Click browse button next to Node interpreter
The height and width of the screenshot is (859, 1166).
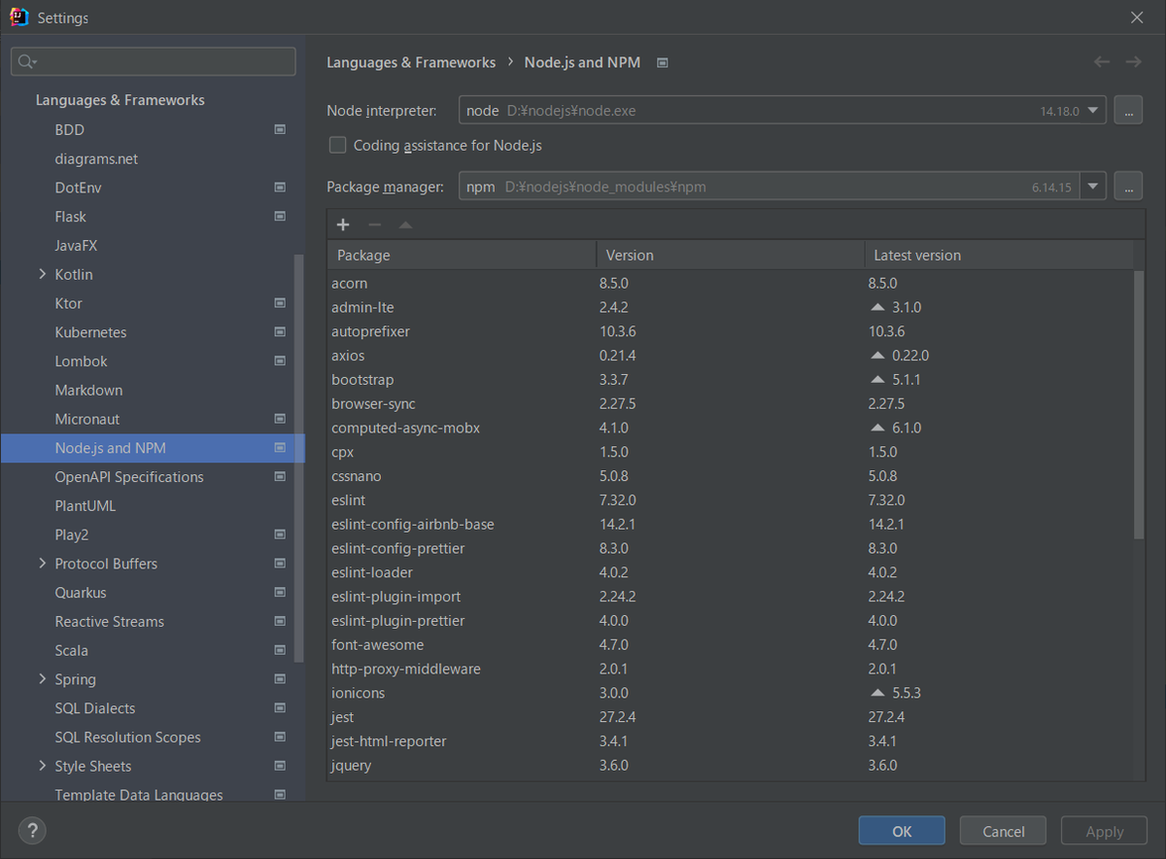point(1127,111)
